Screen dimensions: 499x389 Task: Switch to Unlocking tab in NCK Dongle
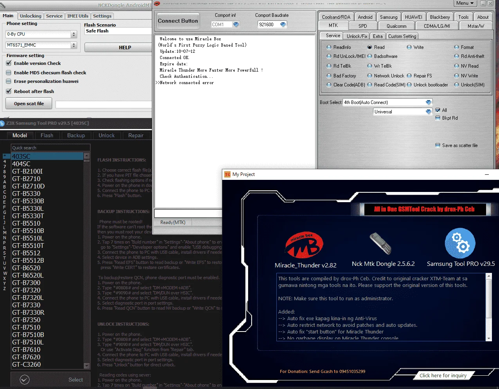31,16
